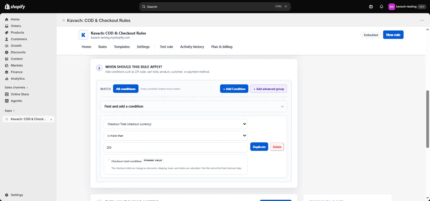Open the Shopify logo home link
This screenshot has height=201, width=430.
(x=15, y=7)
